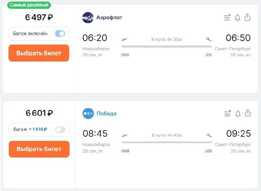Subscribe to Pobeda price alert bell

coord(238,114)
